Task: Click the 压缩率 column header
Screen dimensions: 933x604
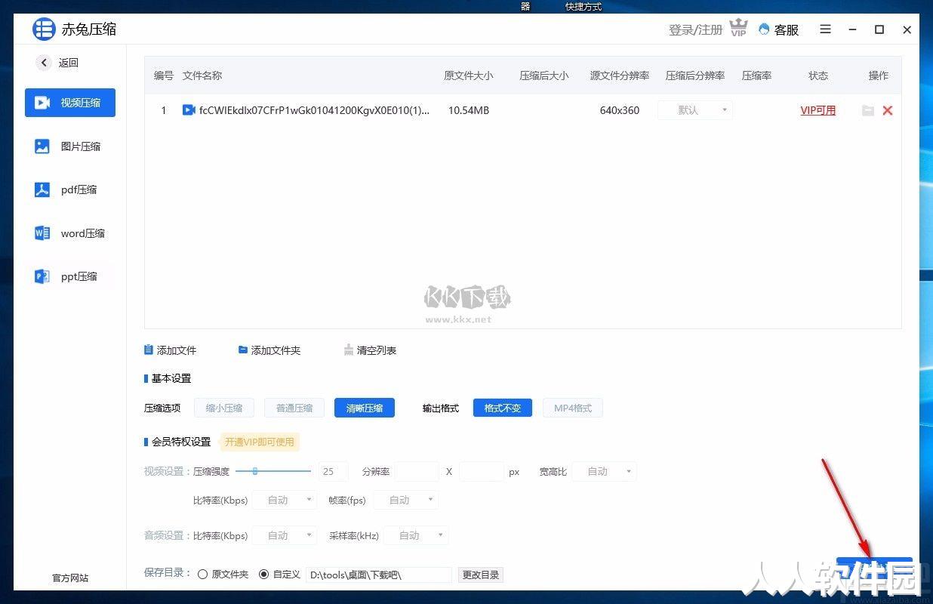Action: [x=756, y=75]
